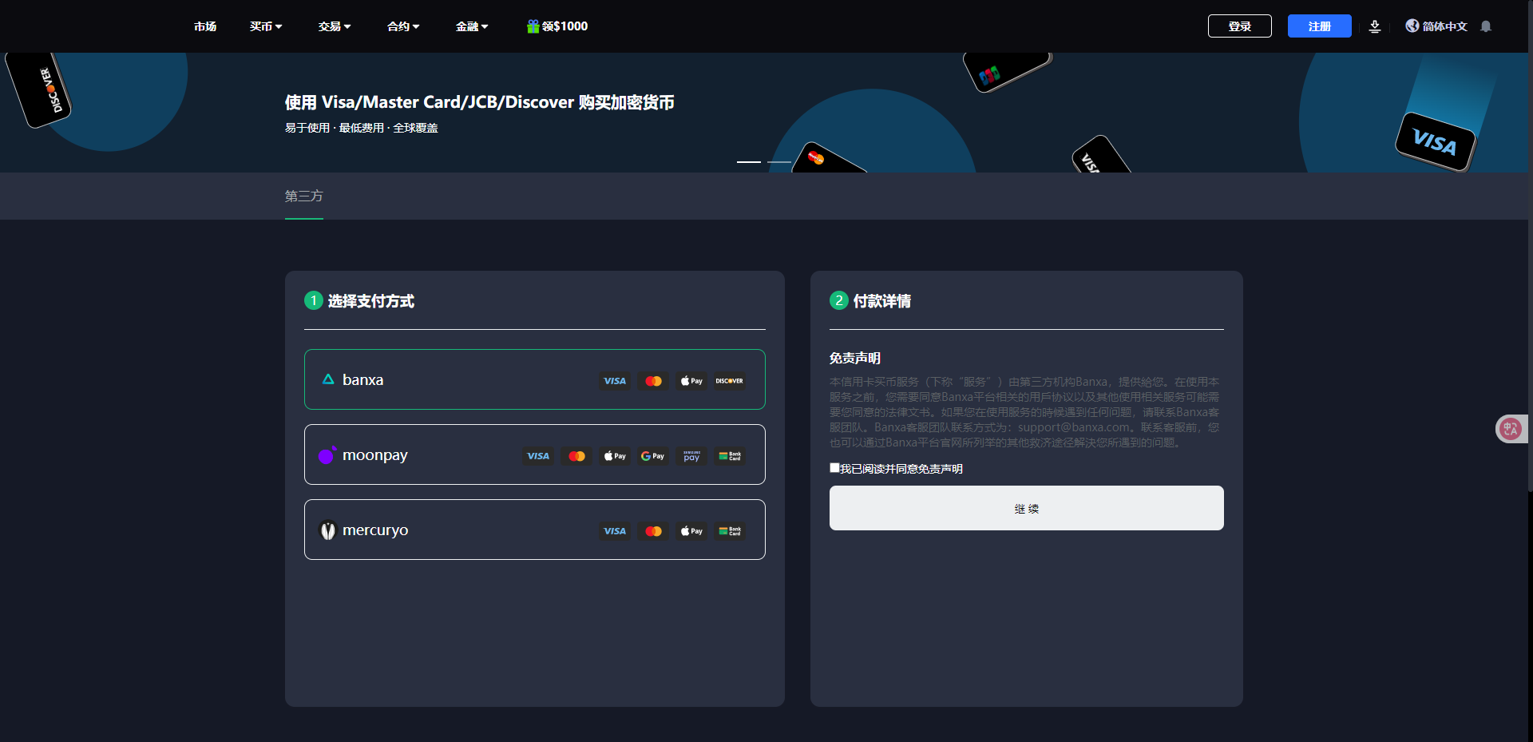
Task: Click the banxa payment option card
Action: (x=534, y=379)
